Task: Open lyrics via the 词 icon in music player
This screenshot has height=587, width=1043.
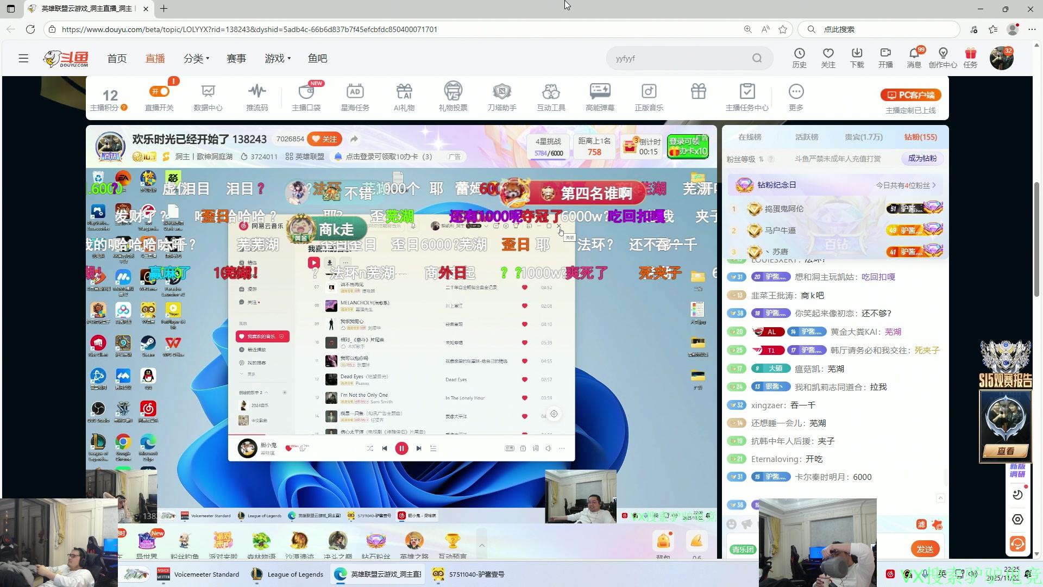Action: (x=536, y=448)
